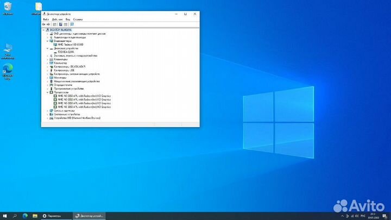Collapse the DESKTOP root computer node
The width and height of the screenshot is (391, 220).
(43, 30)
